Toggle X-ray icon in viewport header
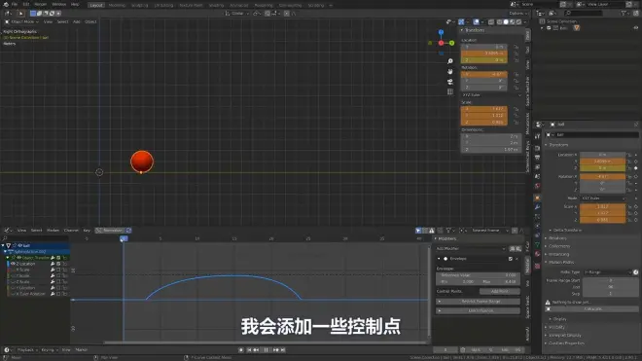The width and height of the screenshot is (642, 361). (x=491, y=21)
